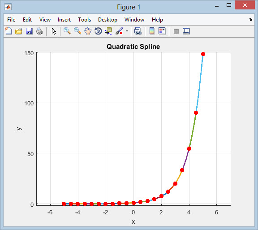Toggle the Data Cursor tool

tap(108, 31)
